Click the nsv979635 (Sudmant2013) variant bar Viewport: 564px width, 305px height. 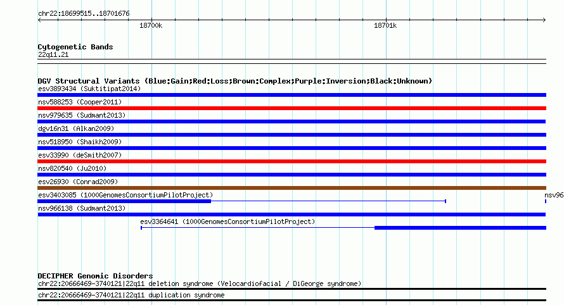292,121
